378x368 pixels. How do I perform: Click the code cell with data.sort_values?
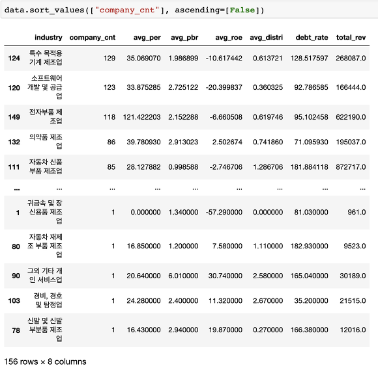[x=190, y=10]
